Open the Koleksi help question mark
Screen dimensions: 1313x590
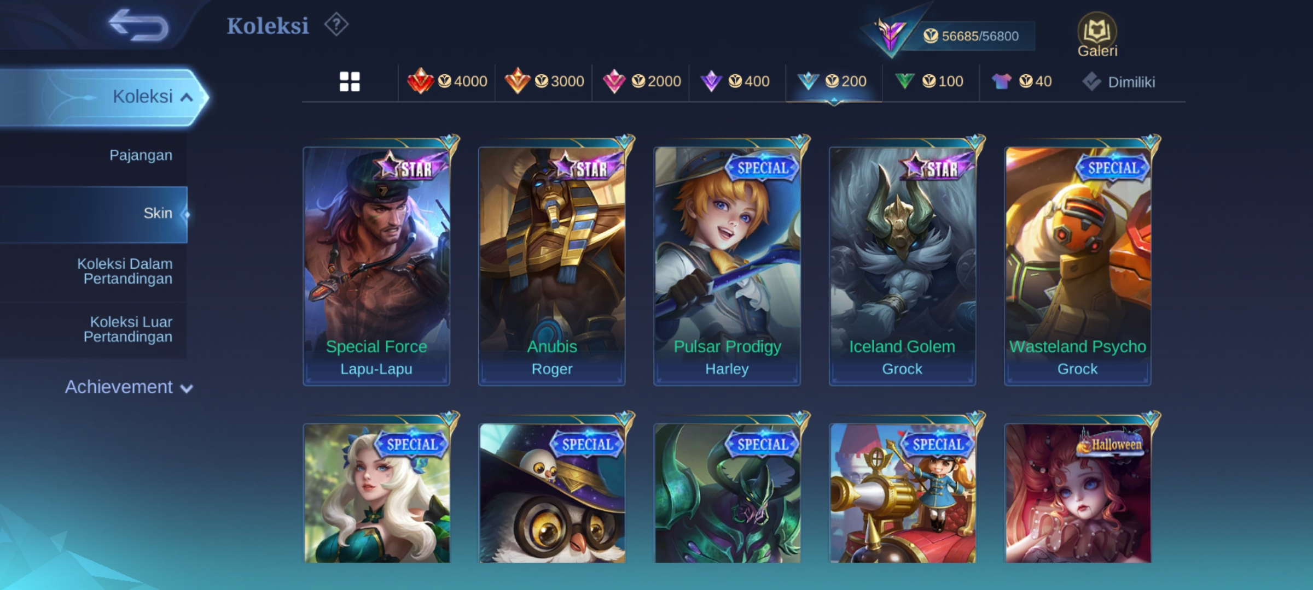point(336,25)
